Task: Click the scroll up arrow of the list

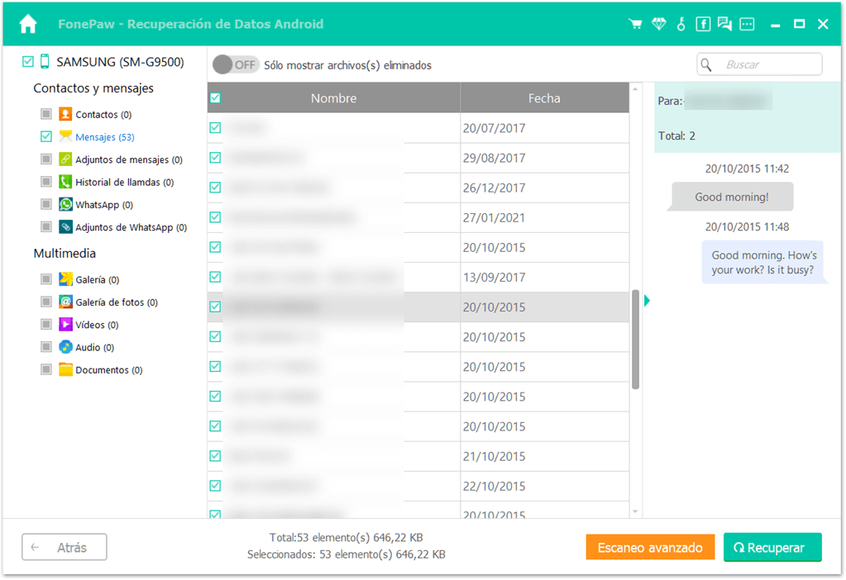Action: point(635,88)
